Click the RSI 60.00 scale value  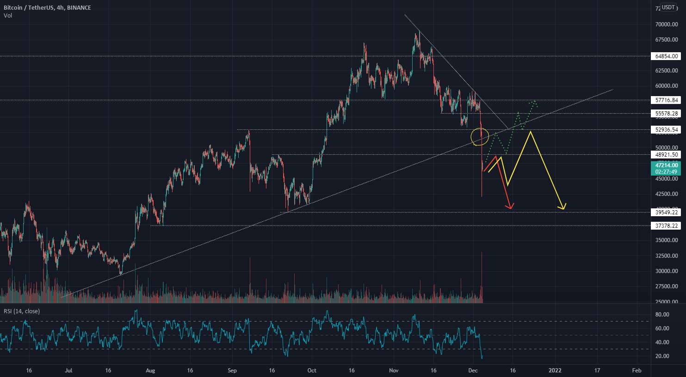pyautogui.click(x=662, y=328)
